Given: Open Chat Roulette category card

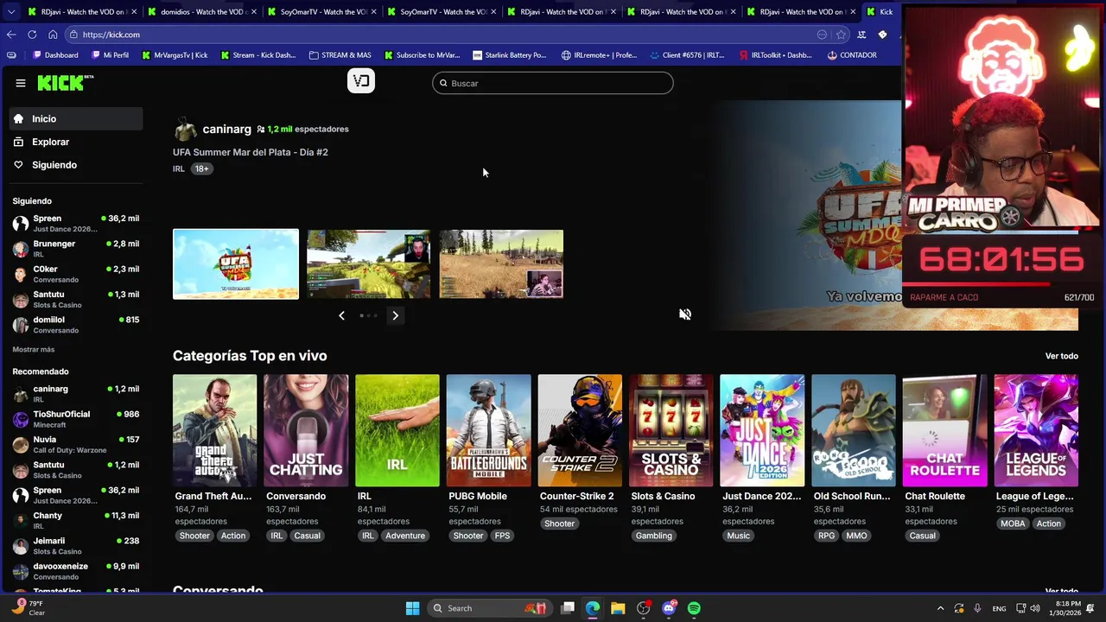Looking at the screenshot, I should [x=945, y=430].
